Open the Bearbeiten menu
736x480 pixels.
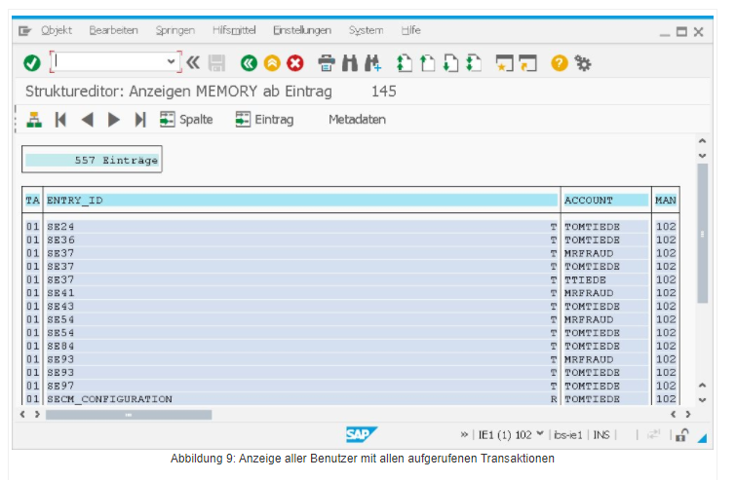tap(113, 30)
